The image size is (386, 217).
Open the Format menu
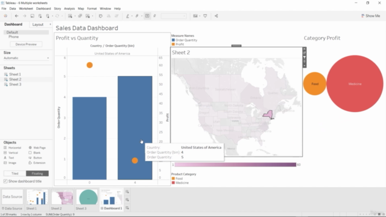[92, 8]
